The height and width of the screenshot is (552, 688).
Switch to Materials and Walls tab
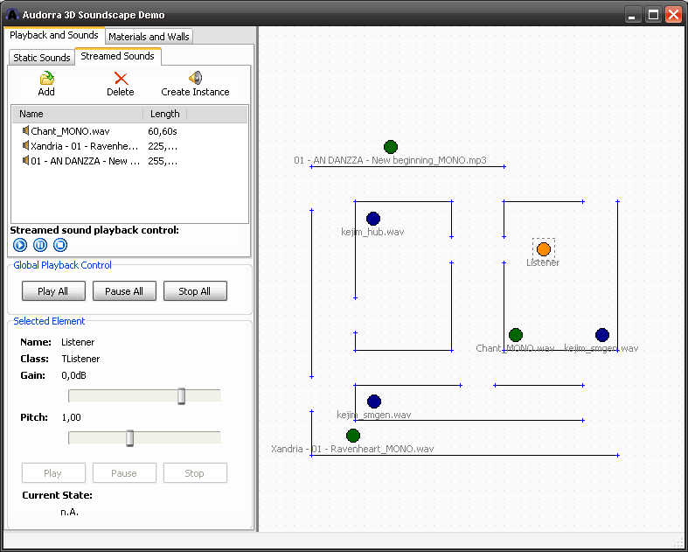tap(149, 37)
